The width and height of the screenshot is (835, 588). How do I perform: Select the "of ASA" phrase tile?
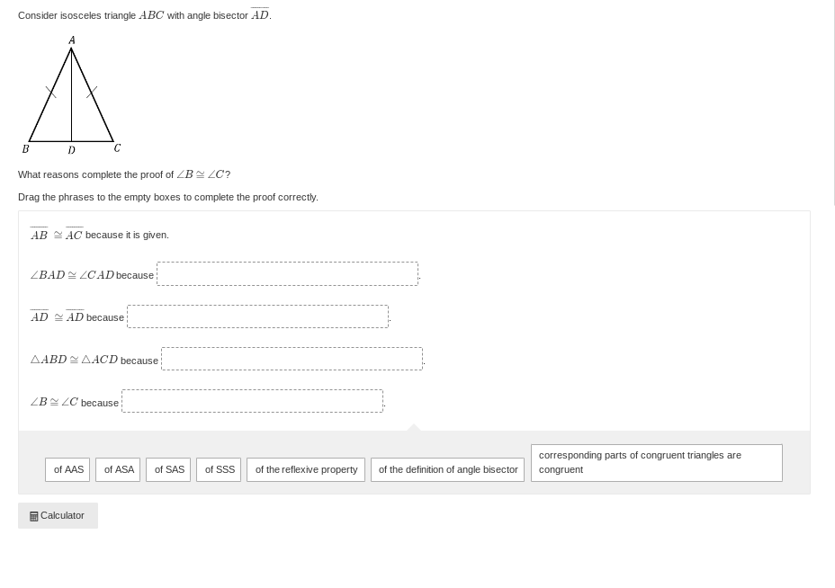pyautogui.click(x=118, y=469)
